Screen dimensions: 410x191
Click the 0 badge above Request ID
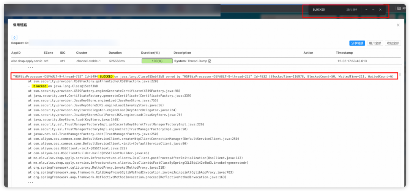tap(15, 37)
